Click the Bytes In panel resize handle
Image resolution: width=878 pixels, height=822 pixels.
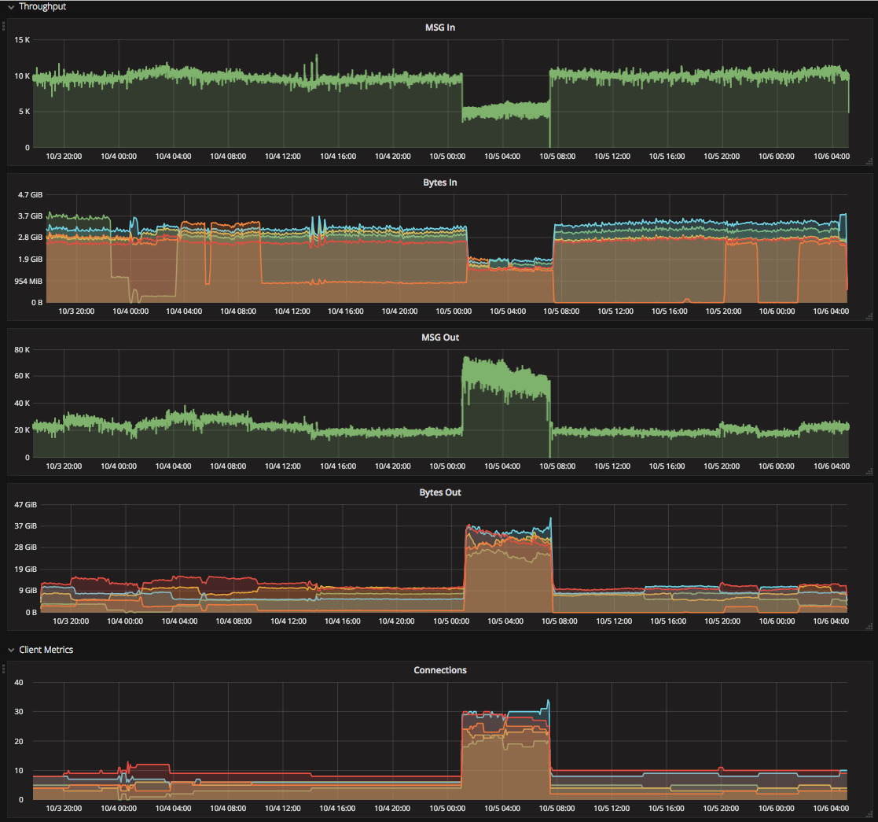tap(869, 316)
